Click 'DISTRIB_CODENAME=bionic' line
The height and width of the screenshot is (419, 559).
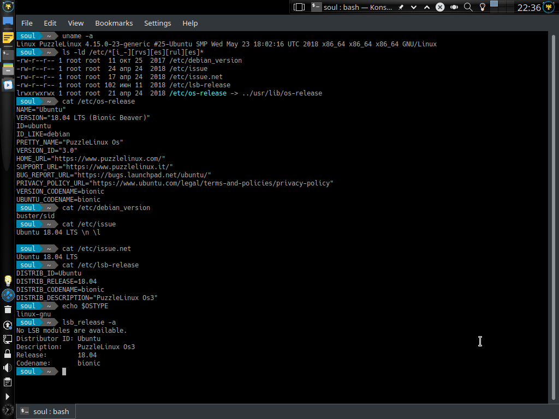(x=60, y=289)
